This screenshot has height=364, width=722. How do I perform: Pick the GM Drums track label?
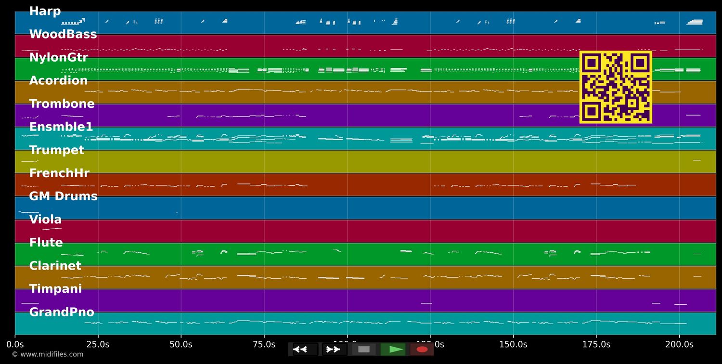(x=63, y=196)
